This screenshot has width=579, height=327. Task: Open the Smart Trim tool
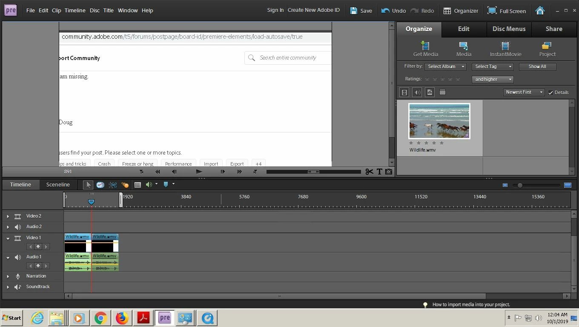[x=113, y=185]
